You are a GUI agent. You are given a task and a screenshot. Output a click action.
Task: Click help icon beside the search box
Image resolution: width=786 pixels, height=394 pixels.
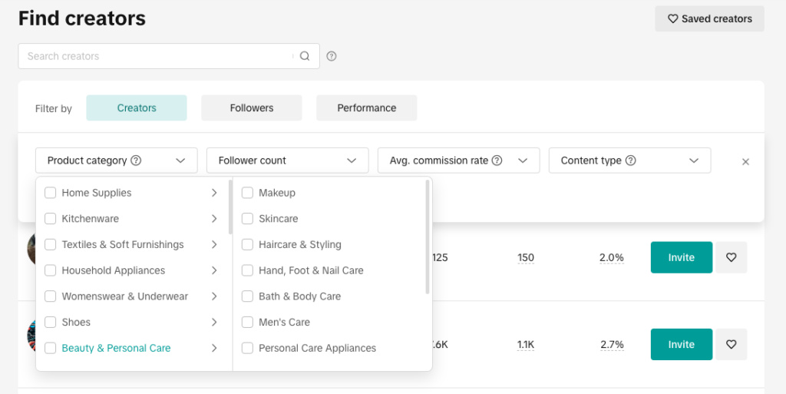coord(332,56)
